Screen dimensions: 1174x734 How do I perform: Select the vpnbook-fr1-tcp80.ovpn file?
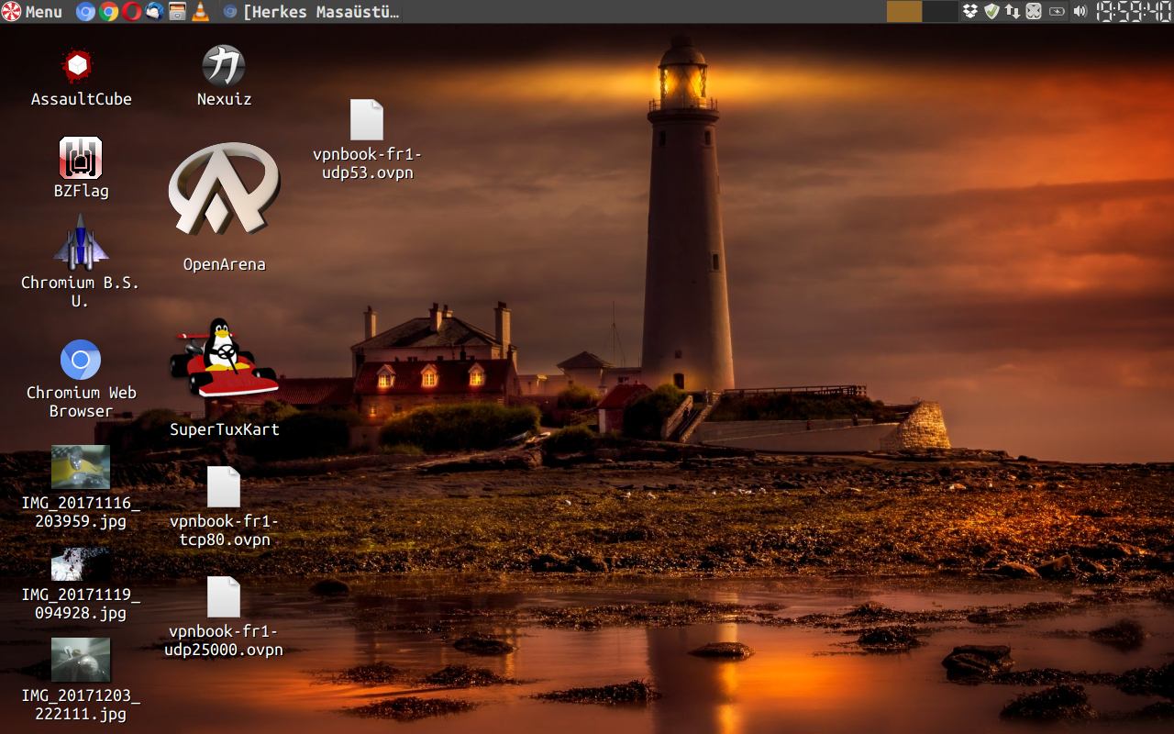224,487
